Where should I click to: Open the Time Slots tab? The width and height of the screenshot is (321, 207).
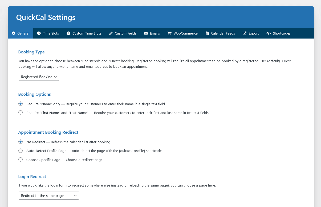pyautogui.click(x=48, y=33)
